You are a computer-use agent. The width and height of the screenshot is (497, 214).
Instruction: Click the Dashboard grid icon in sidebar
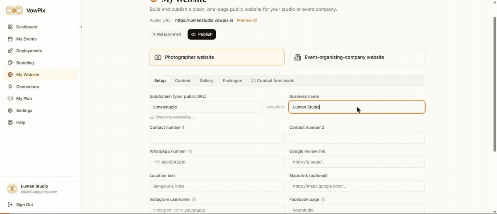tap(10, 27)
